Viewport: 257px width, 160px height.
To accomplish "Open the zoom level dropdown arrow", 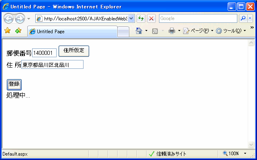I will point(245,153).
